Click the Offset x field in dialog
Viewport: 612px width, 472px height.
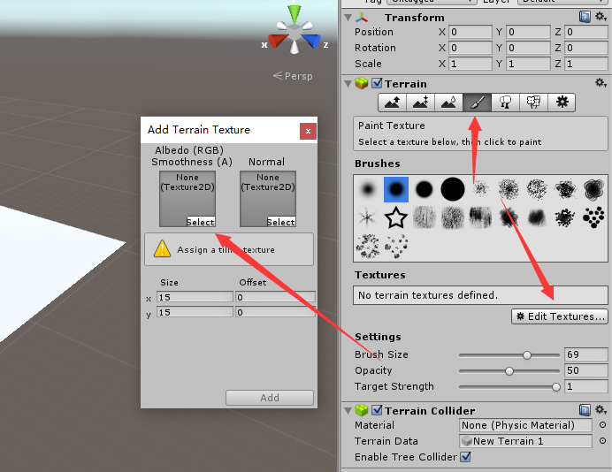point(275,297)
